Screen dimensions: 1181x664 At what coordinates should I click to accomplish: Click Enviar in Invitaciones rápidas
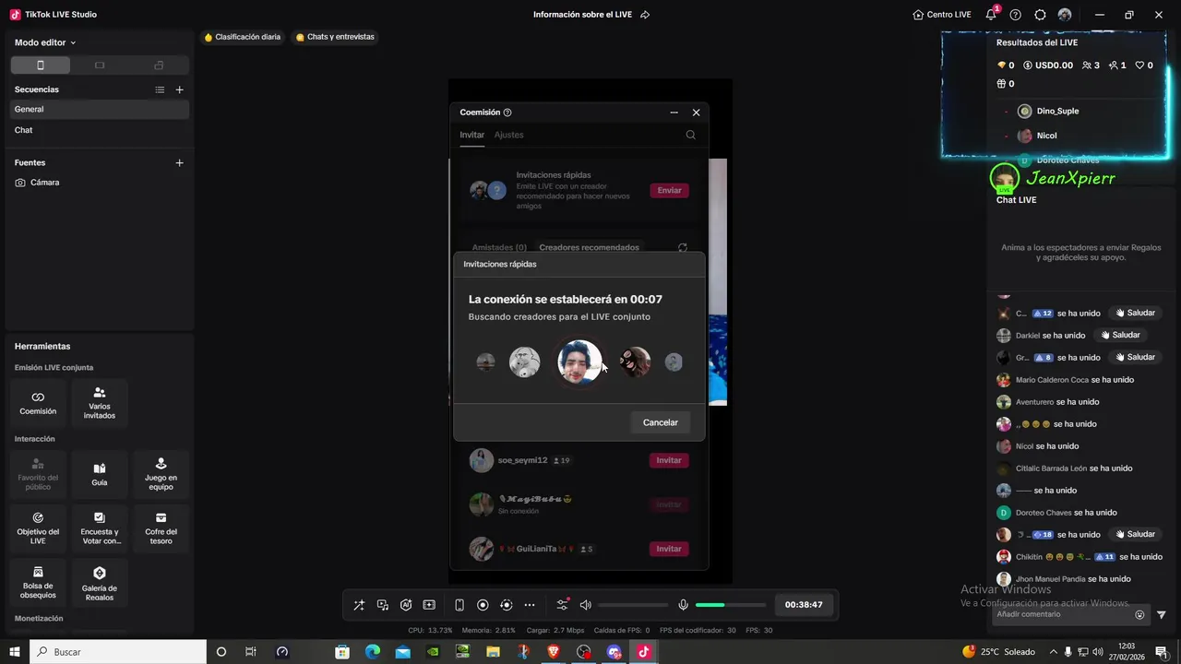coord(670,190)
